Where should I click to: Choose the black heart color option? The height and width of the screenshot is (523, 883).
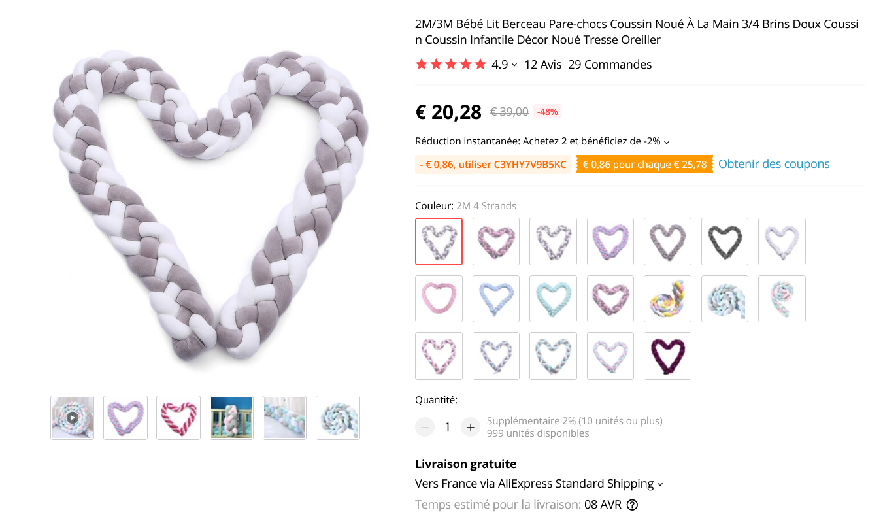tap(725, 241)
